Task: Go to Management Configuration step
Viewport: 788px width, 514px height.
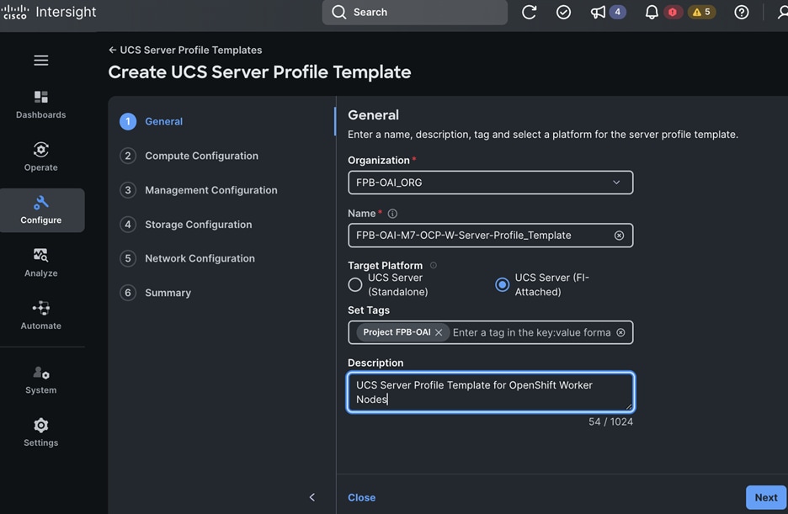Action: [x=199, y=190]
